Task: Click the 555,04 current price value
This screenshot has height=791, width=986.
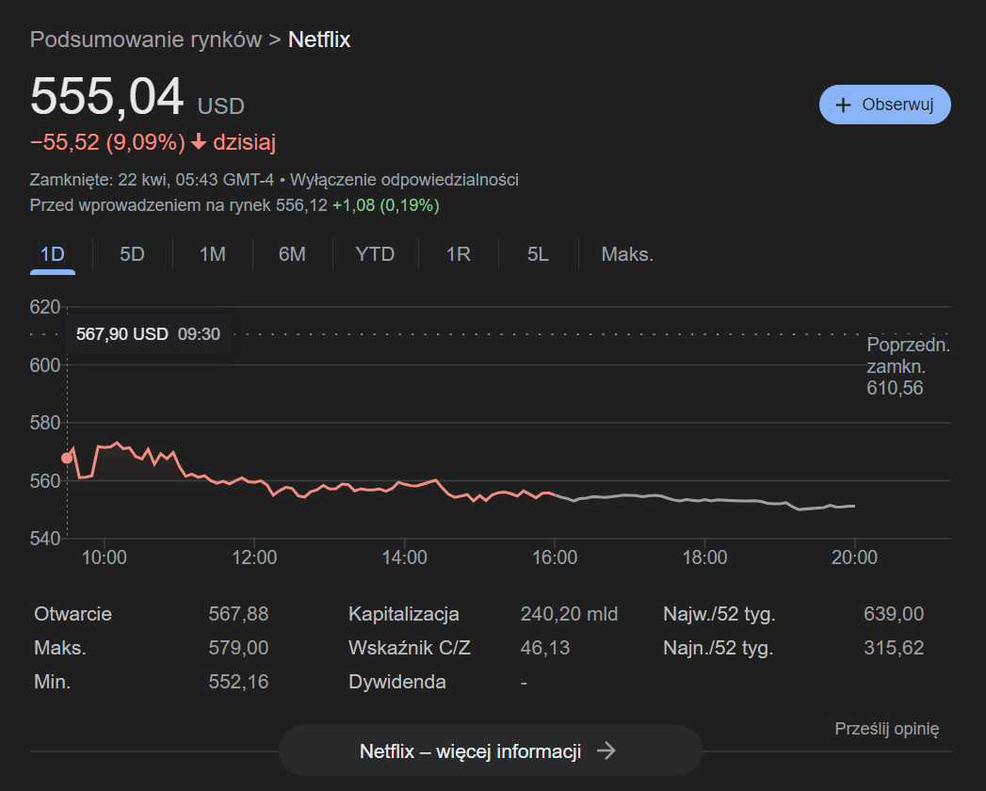Action: point(106,97)
